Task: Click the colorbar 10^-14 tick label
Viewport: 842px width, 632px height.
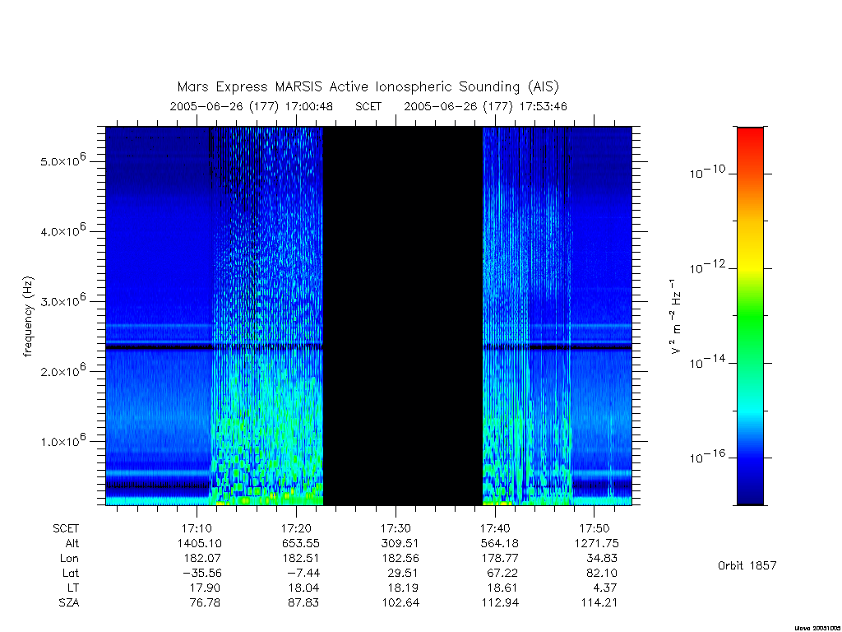Action: click(707, 361)
